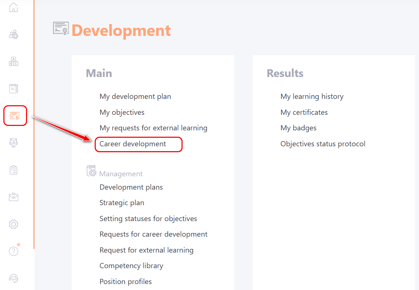The width and height of the screenshot is (419, 290).
Task: Open the Competency library
Action: pos(131,266)
